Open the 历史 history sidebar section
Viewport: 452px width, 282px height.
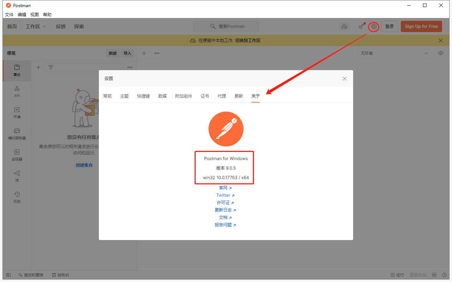pyautogui.click(x=17, y=197)
